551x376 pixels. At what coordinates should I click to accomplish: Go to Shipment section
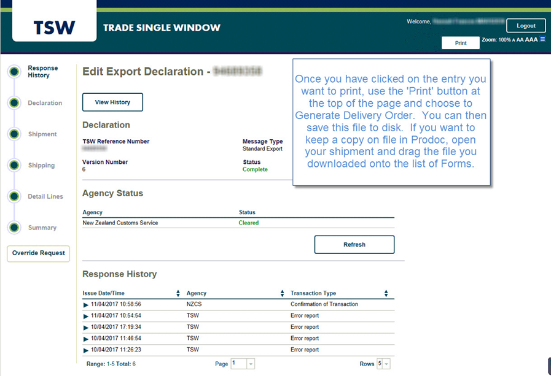[x=42, y=134]
